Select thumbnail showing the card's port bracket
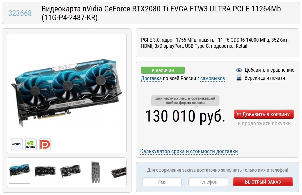The width and height of the screenshot is (302, 195). (96, 172)
